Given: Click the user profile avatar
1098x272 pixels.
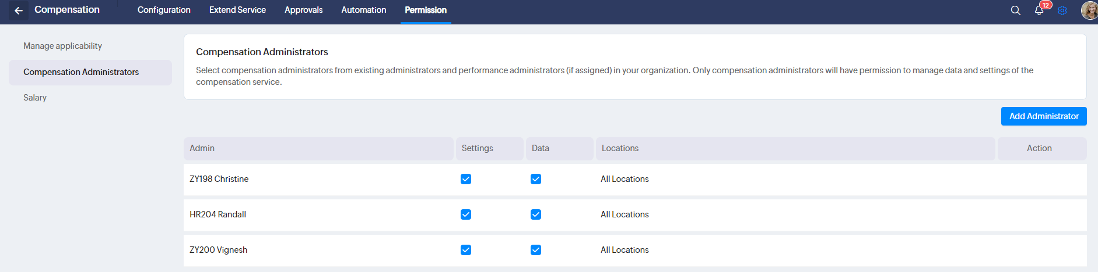Looking at the screenshot, I should pyautogui.click(x=1089, y=10).
